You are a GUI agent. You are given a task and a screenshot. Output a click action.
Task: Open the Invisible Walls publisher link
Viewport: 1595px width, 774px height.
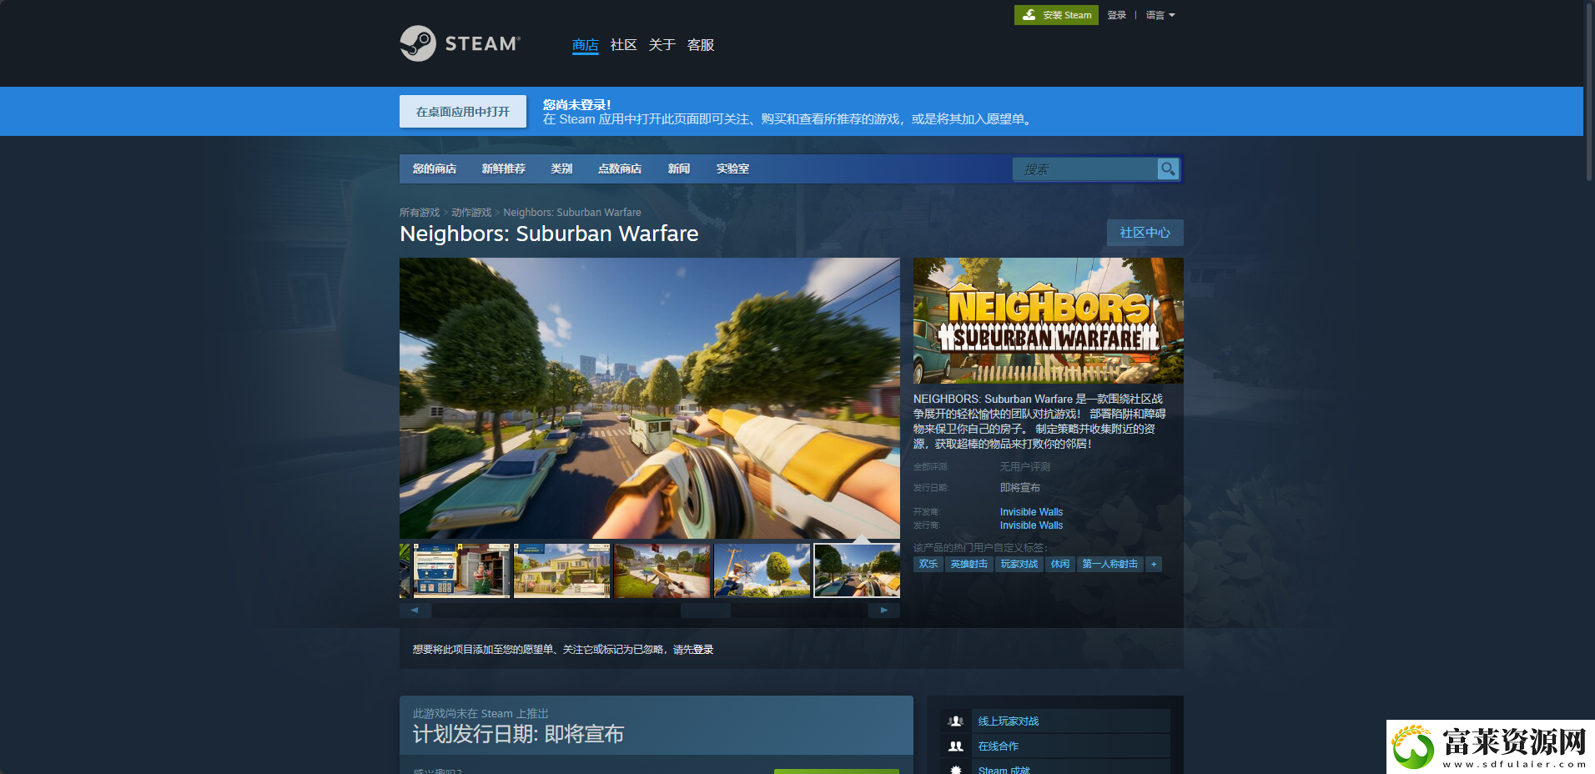click(x=1031, y=525)
